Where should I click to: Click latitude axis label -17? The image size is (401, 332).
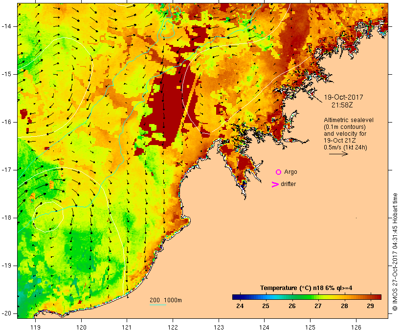(6, 170)
